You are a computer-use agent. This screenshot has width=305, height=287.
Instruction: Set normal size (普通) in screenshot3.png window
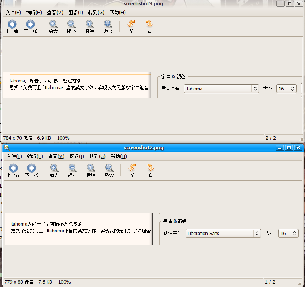(x=90, y=27)
